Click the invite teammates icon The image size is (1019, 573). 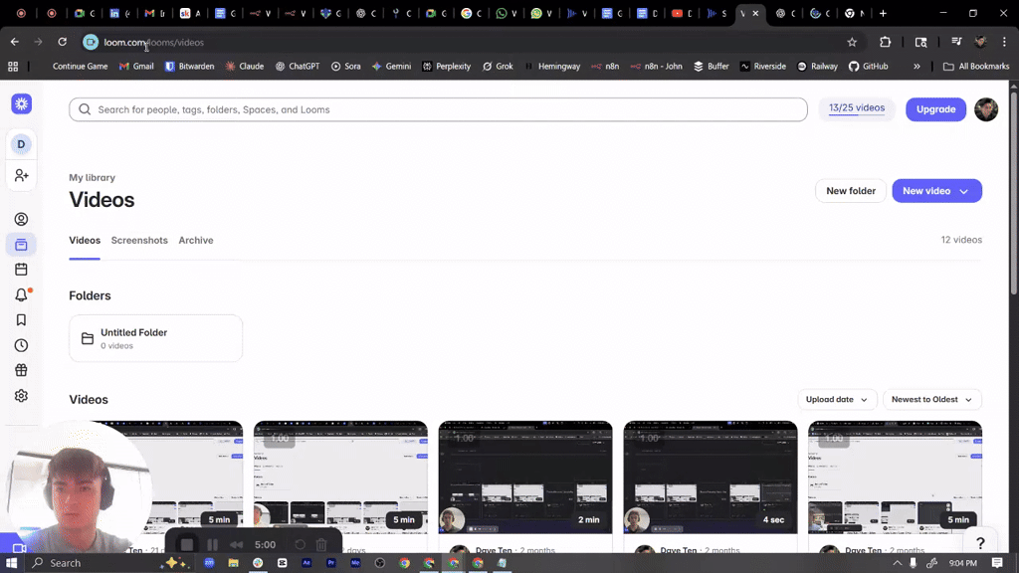point(21,175)
